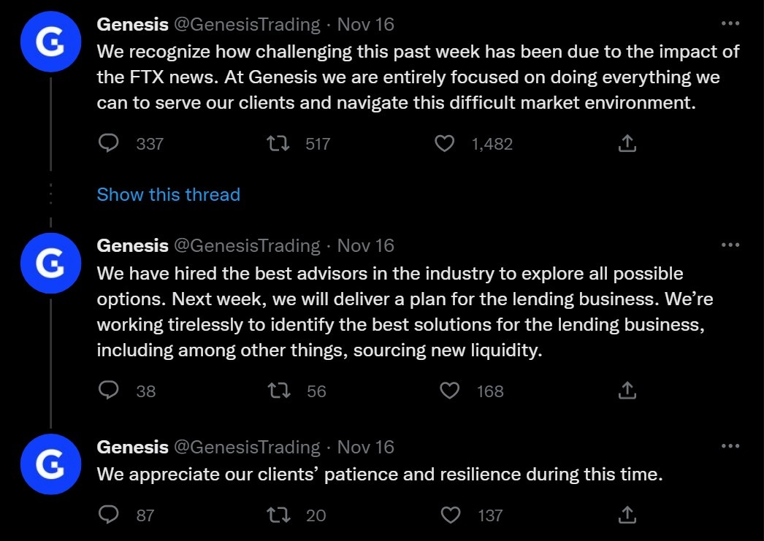
Task: Like the tweet with 1,482 likes
Action: coord(445,144)
